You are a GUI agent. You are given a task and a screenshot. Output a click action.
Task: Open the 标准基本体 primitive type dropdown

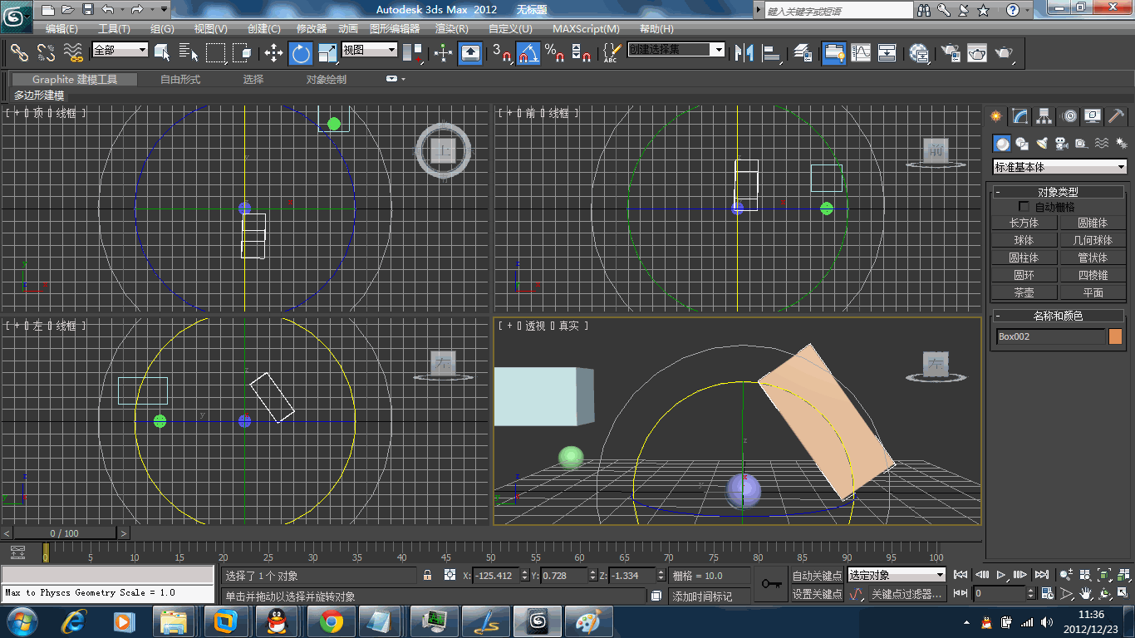tap(1060, 167)
